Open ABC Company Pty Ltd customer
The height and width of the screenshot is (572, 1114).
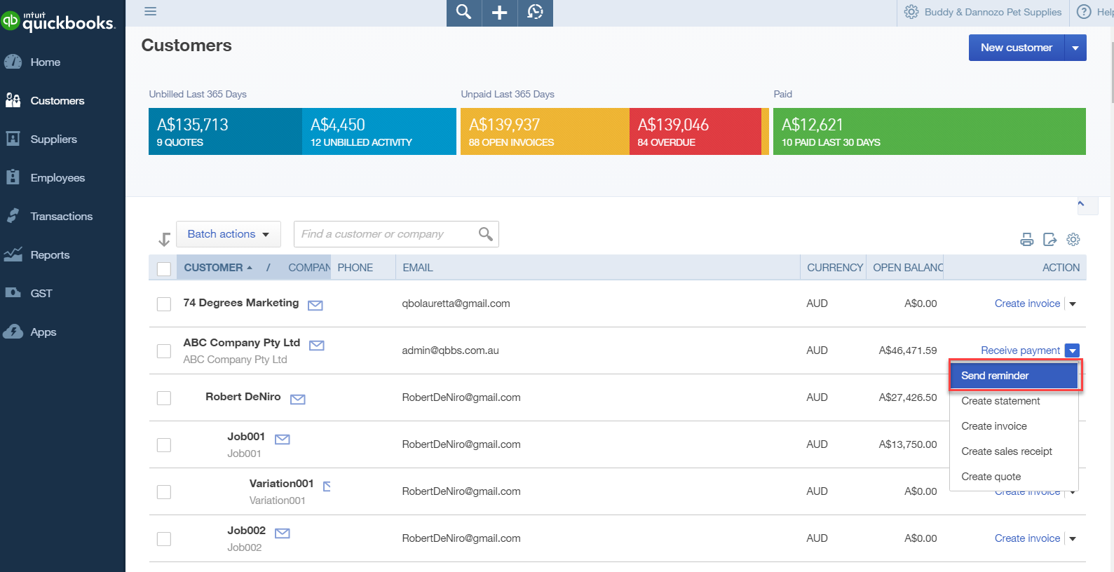(x=242, y=343)
